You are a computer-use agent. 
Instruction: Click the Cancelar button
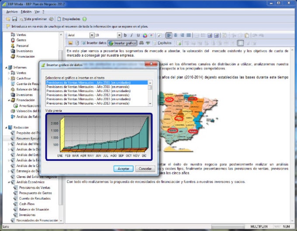(145, 169)
